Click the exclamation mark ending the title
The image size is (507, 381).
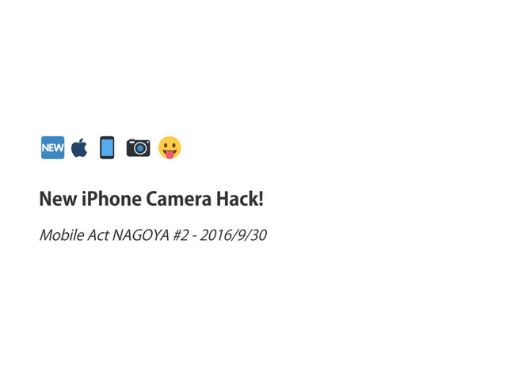tap(261, 199)
